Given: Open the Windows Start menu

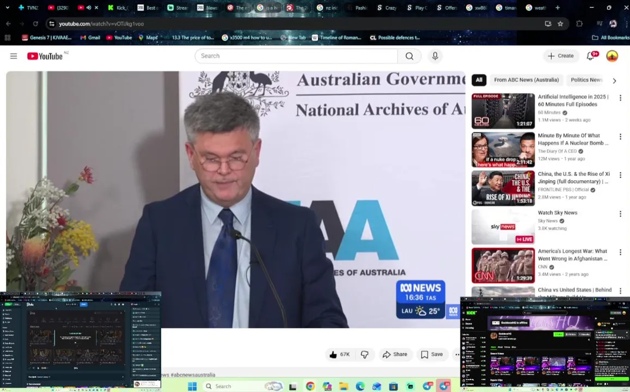Looking at the screenshot, I should (192, 387).
